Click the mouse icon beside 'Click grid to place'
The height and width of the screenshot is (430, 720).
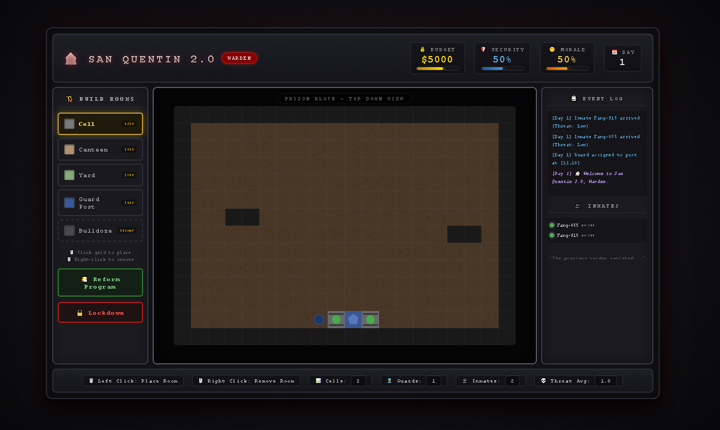(72, 252)
